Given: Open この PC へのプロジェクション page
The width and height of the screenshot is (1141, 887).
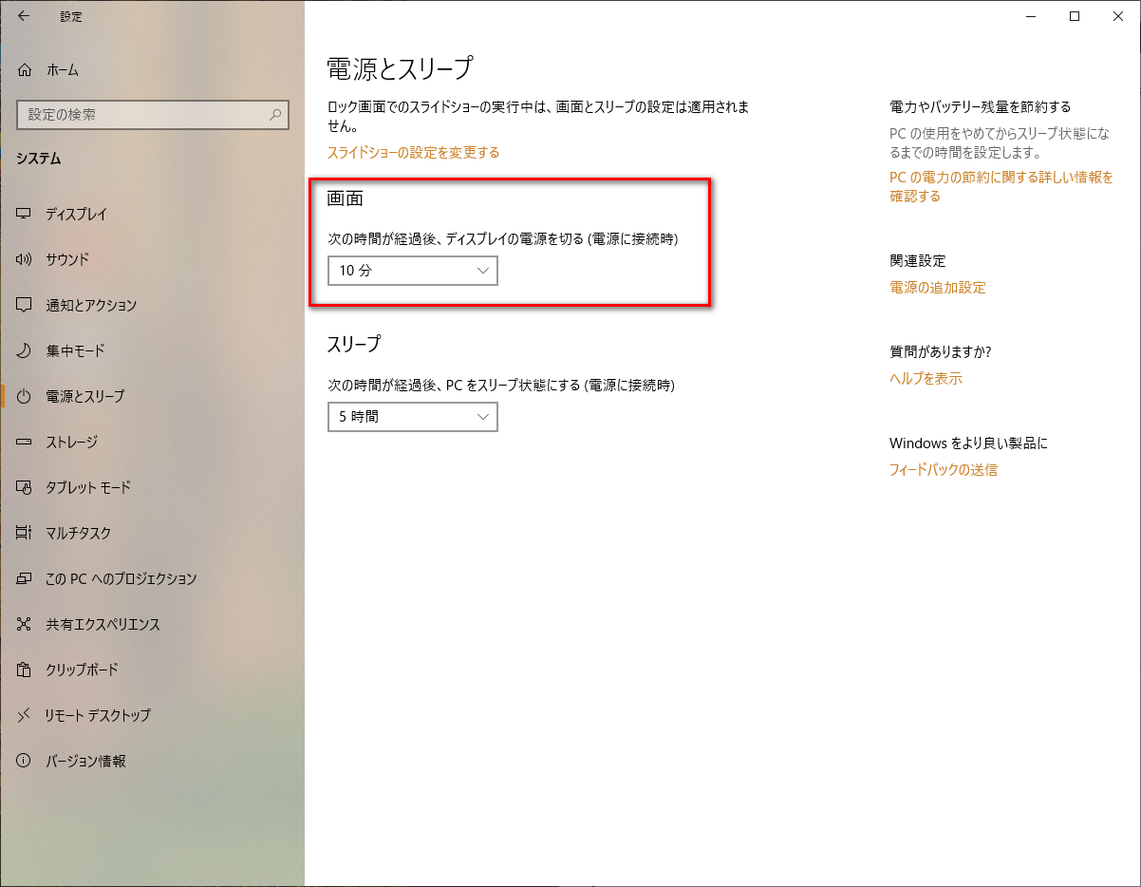Looking at the screenshot, I should pyautogui.click(x=121, y=579).
